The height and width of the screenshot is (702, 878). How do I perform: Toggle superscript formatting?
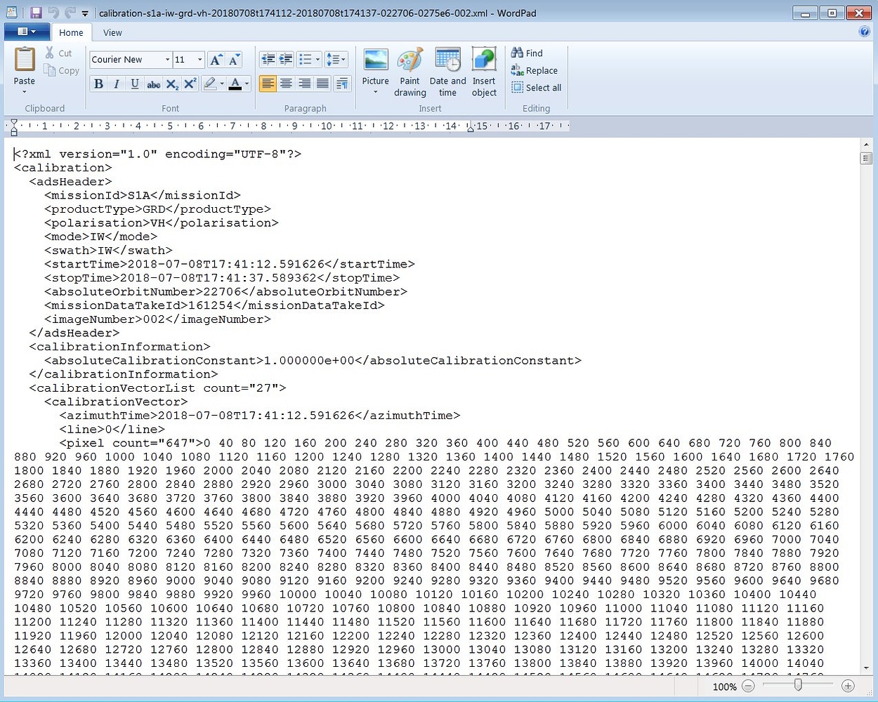click(x=190, y=84)
